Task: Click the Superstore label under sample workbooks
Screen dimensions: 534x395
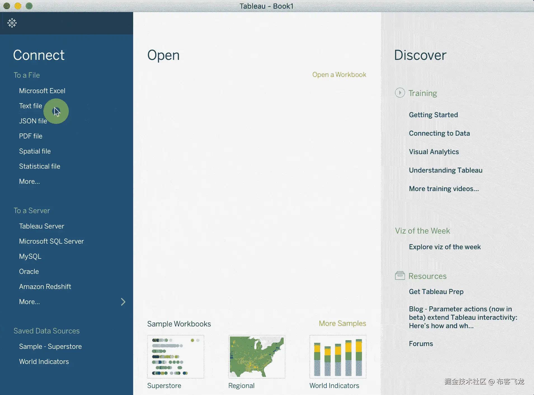Action: 164,385
